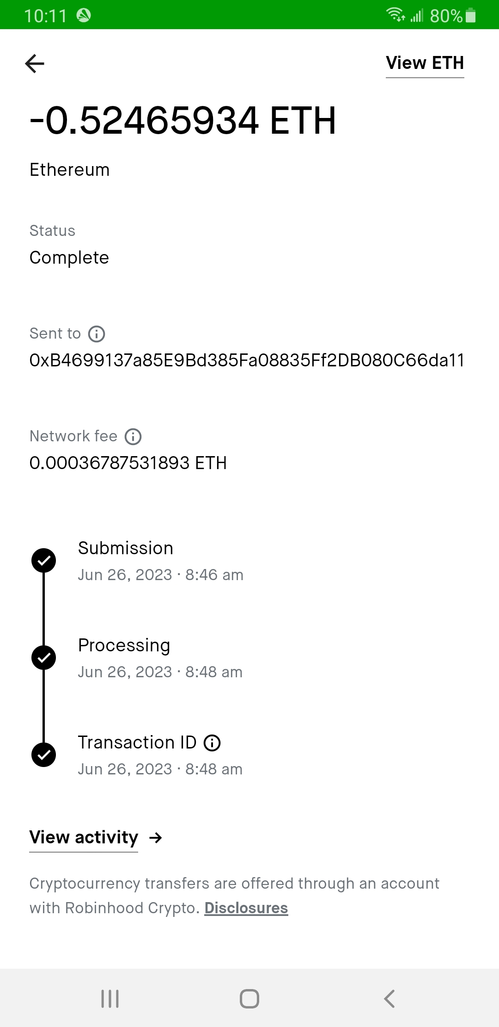The width and height of the screenshot is (499, 1027).
Task: Open the View ETH link
Action: [425, 63]
